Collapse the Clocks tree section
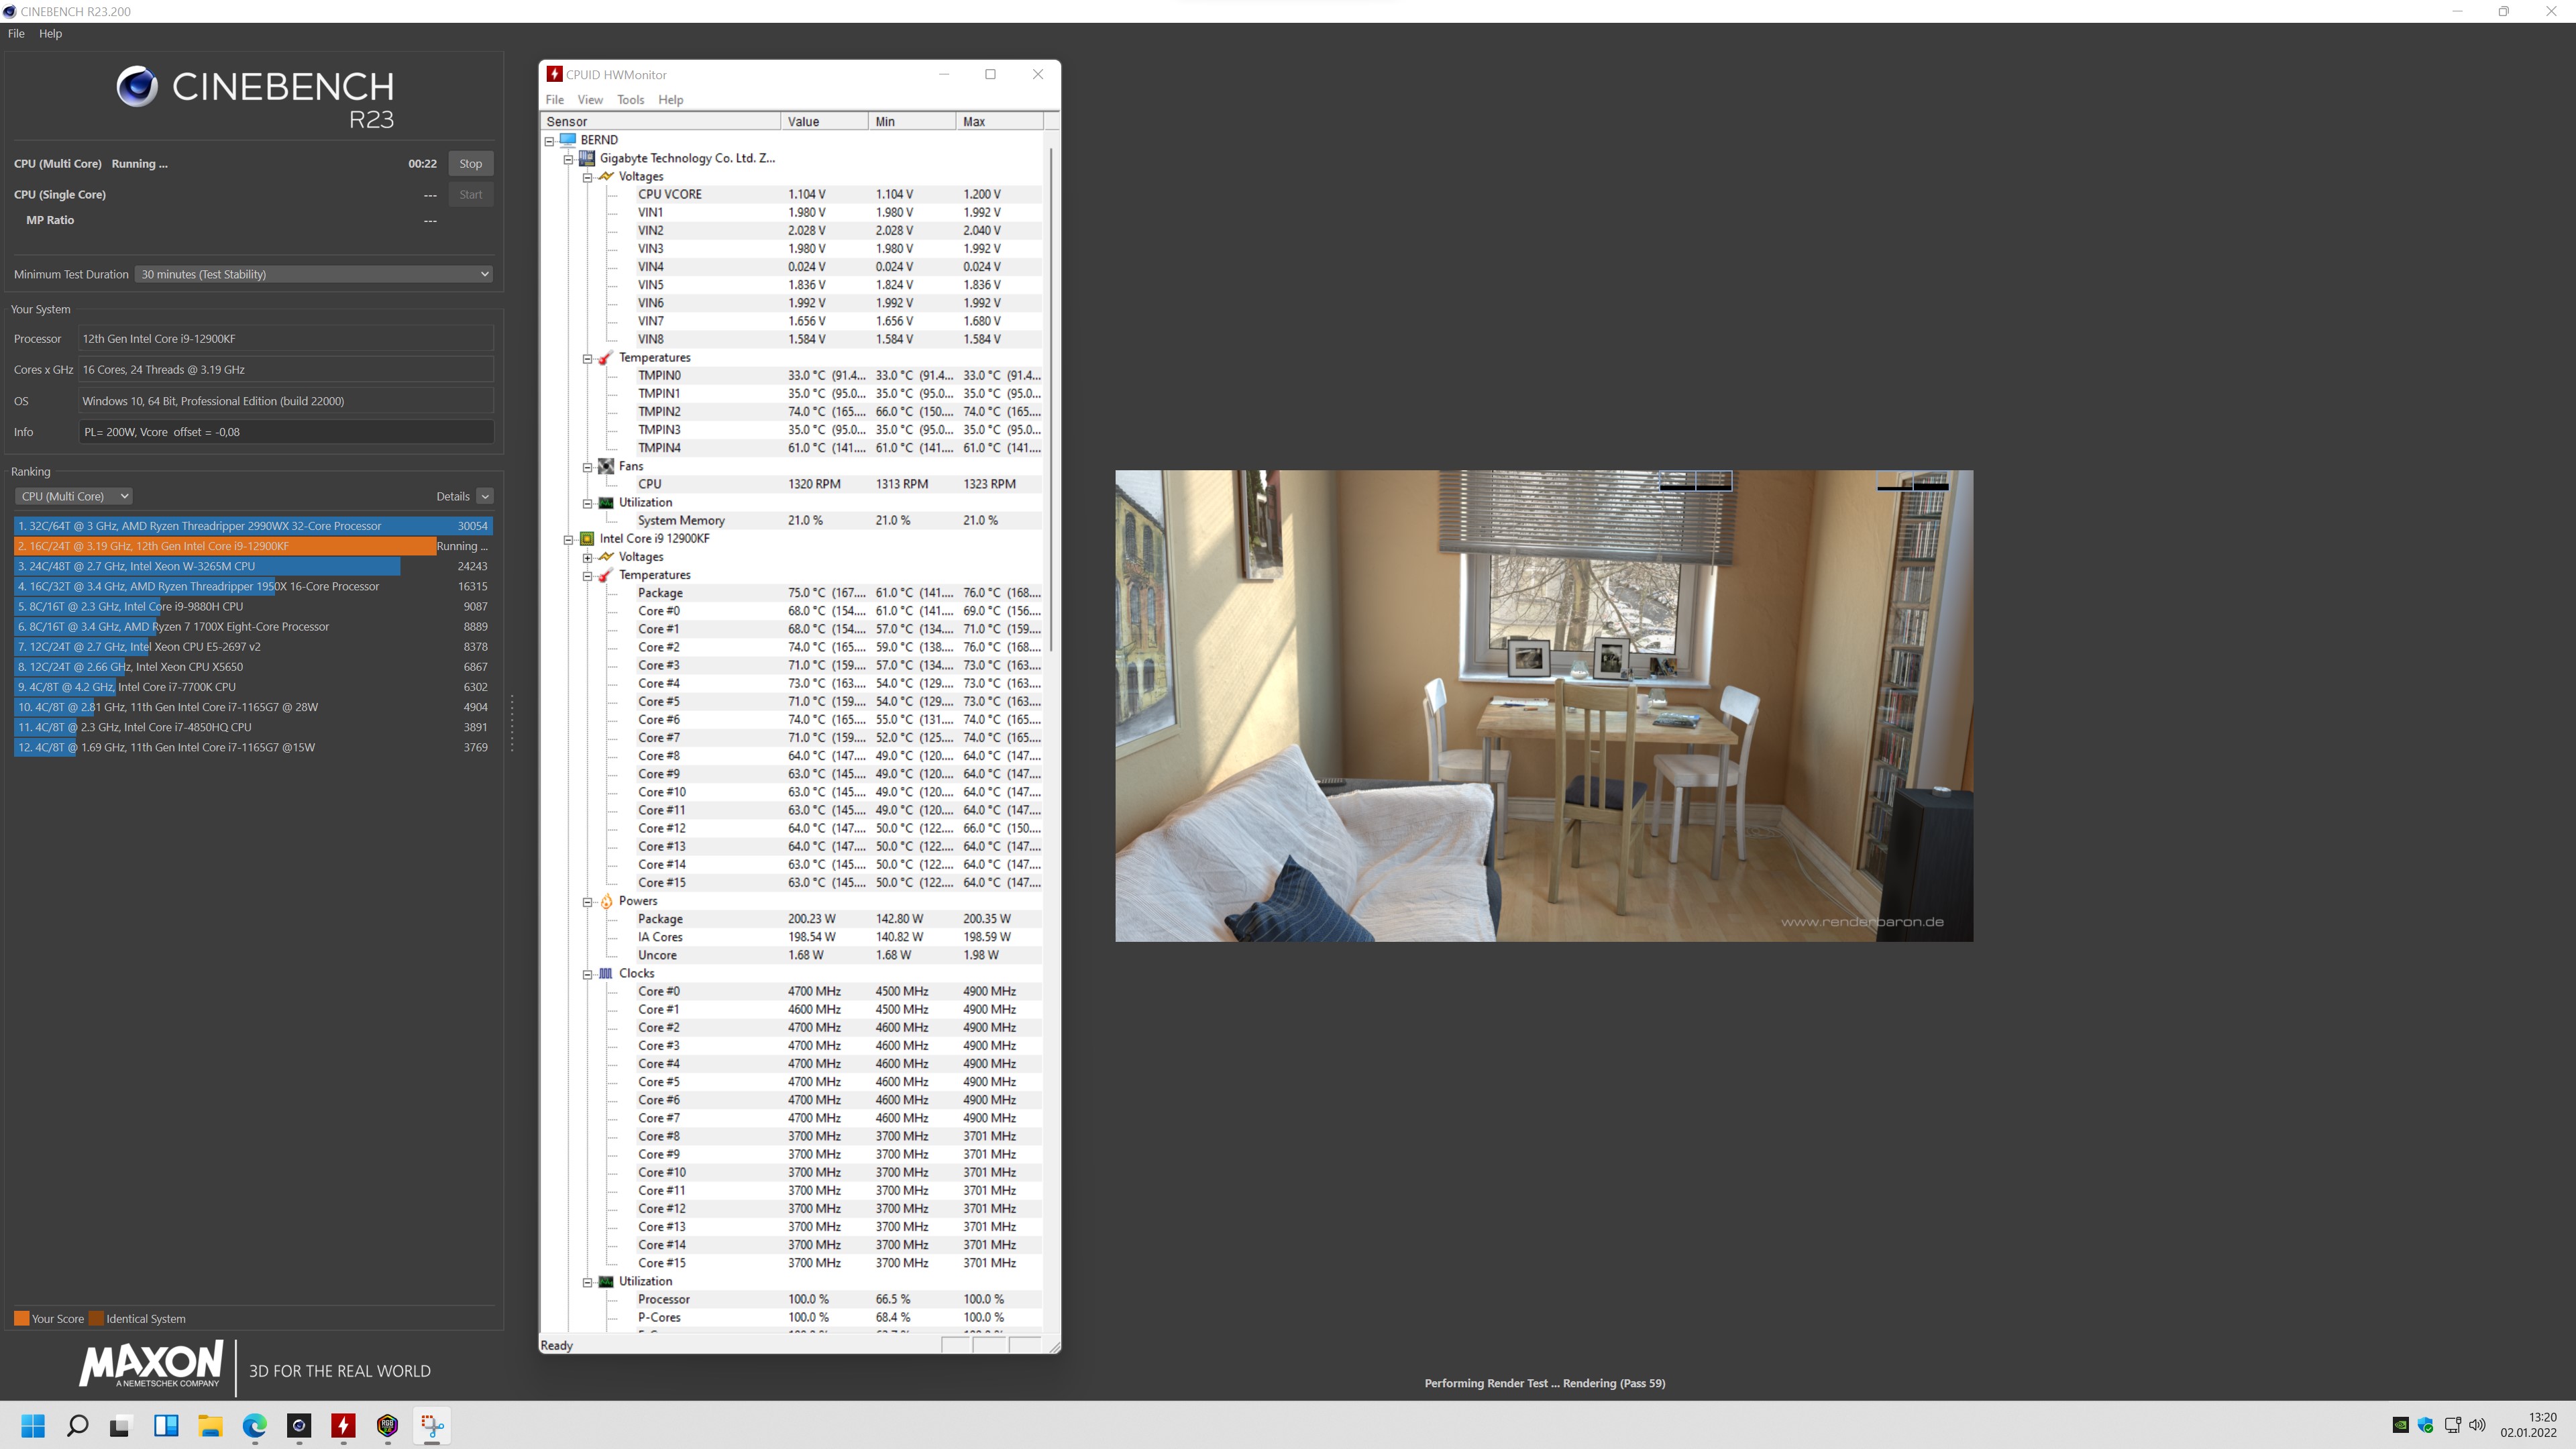The image size is (2576, 1449). 588,974
